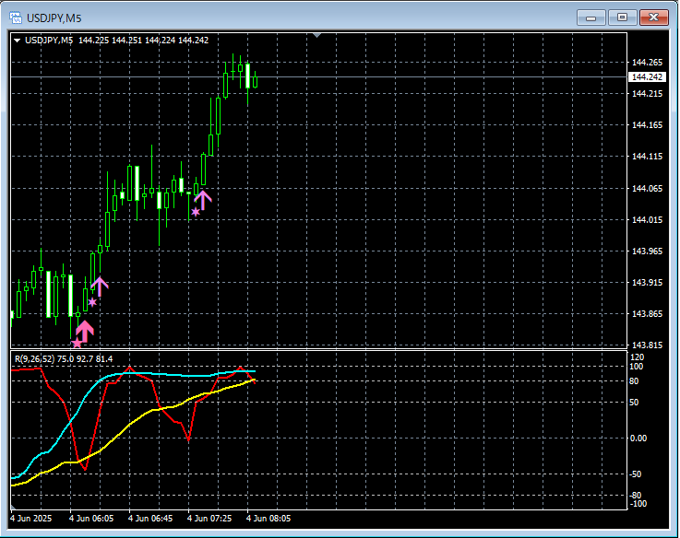
Task: Select the pink star near 144.025 level
Action: click(x=196, y=212)
